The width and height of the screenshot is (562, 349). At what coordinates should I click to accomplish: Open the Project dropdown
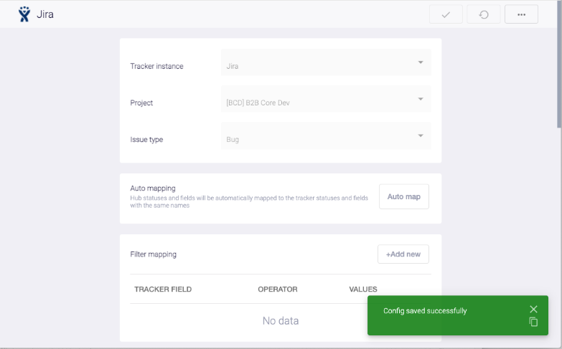(326, 99)
